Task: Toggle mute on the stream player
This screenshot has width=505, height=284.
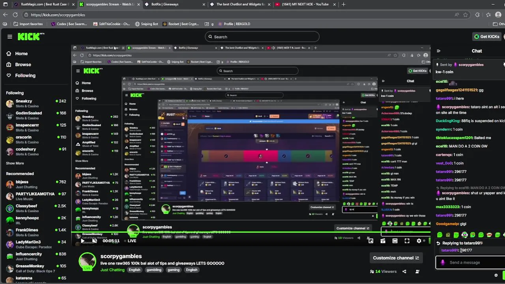Action: point(94,241)
